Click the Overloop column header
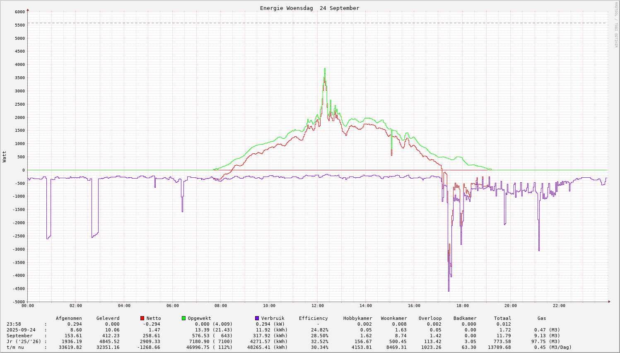 coord(430,318)
